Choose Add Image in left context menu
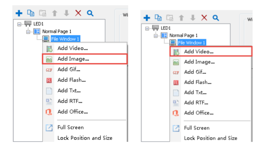 click(x=85, y=59)
